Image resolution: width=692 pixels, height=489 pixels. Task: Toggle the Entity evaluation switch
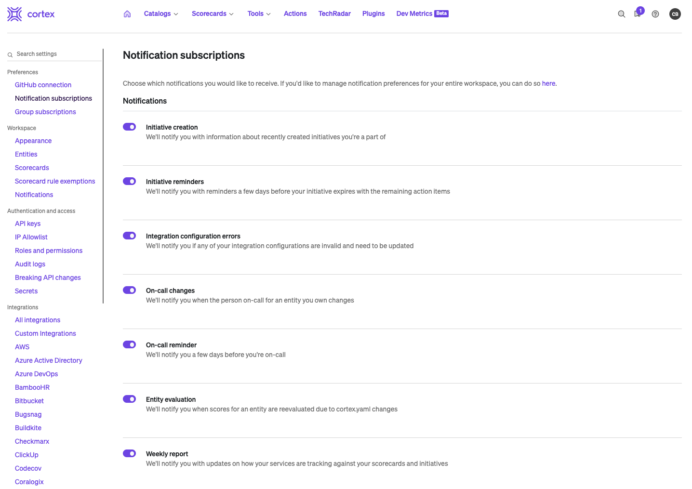(x=129, y=399)
